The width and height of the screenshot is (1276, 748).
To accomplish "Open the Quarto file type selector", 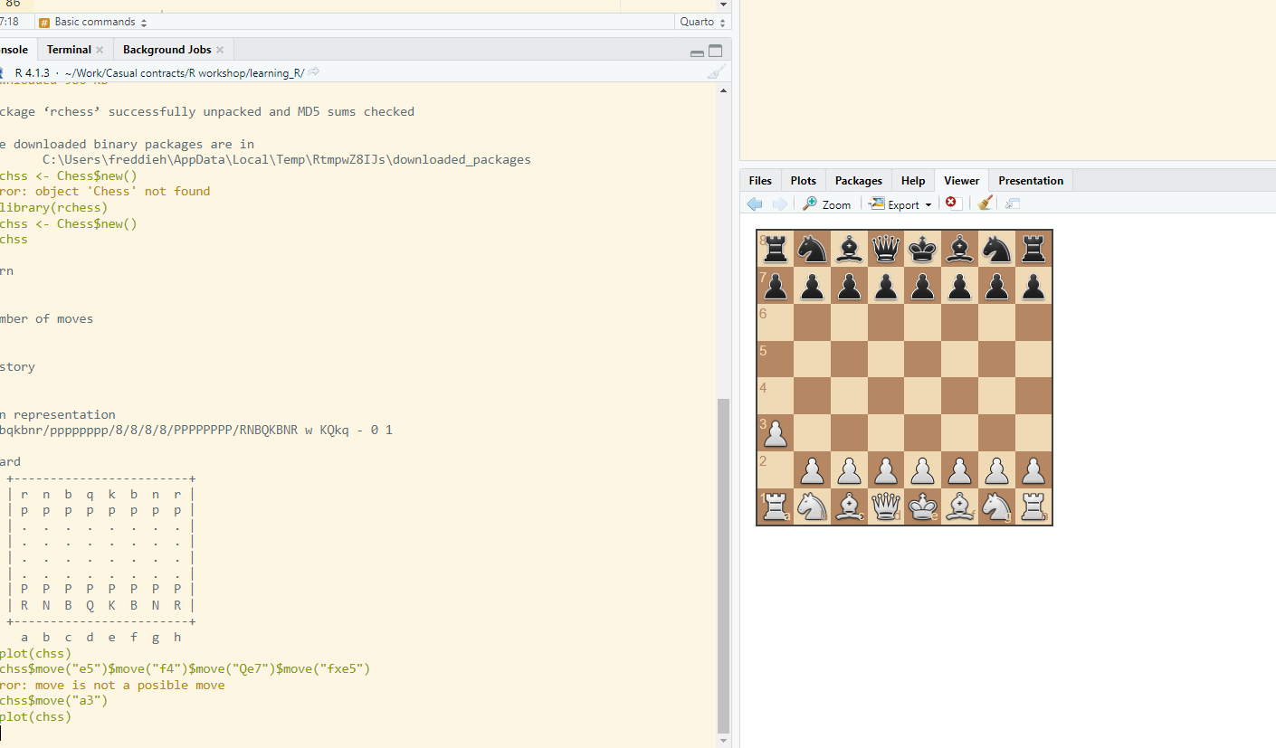I will (702, 22).
